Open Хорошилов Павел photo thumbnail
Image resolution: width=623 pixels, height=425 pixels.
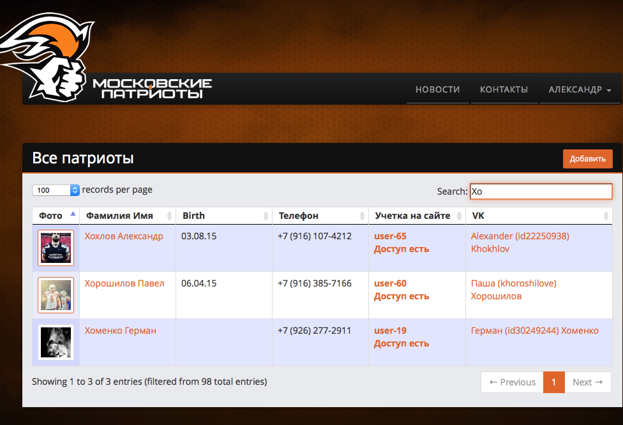(x=56, y=295)
